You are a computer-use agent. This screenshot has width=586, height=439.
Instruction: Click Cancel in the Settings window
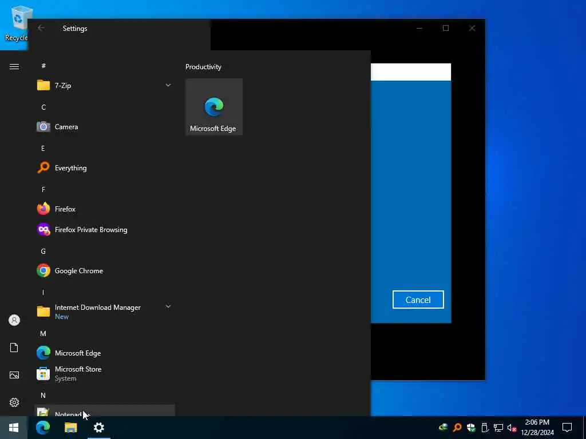tap(418, 300)
